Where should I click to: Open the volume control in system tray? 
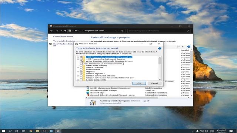tap(206, 131)
